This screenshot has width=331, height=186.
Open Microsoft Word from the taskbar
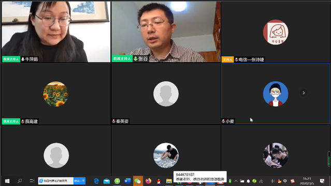[127, 181]
